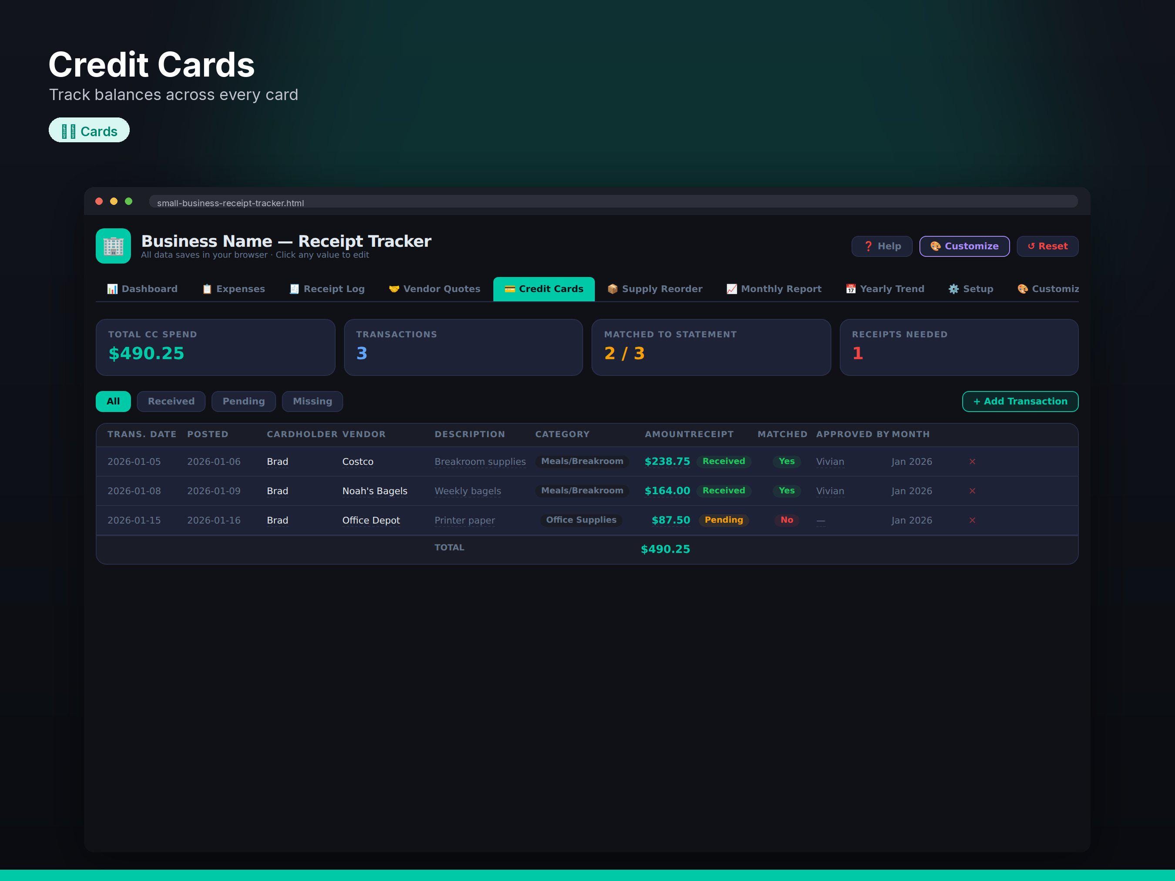Go to the Vendor Quotes tab
The width and height of the screenshot is (1175, 881).
(434, 289)
